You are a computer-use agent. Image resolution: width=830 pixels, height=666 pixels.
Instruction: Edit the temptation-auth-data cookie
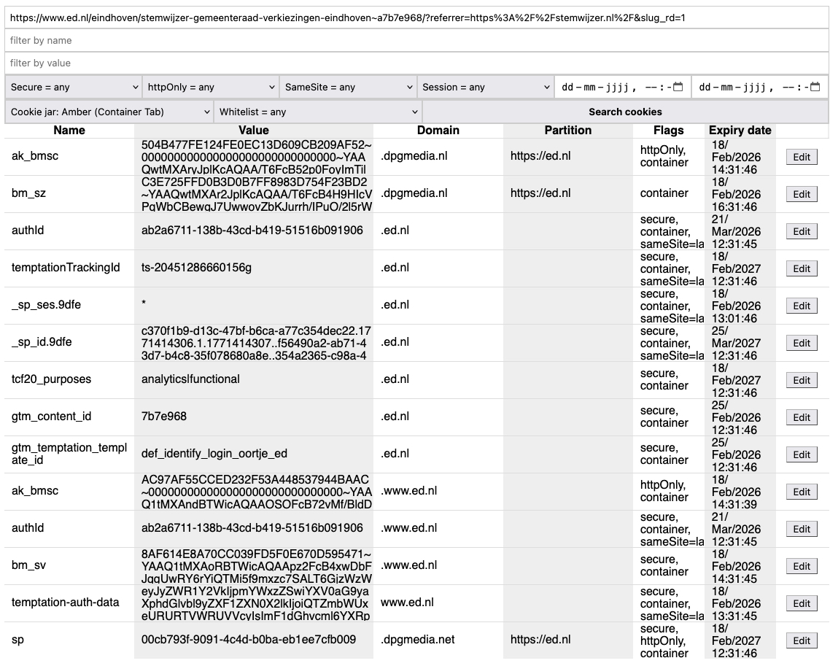click(x=802, y=603)
